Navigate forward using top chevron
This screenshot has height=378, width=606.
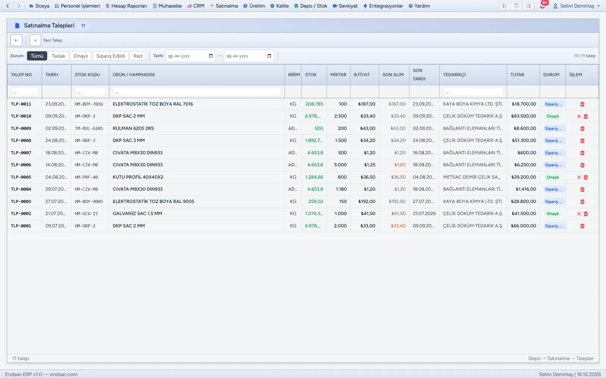pyautogui.click(x=19, y=6)
